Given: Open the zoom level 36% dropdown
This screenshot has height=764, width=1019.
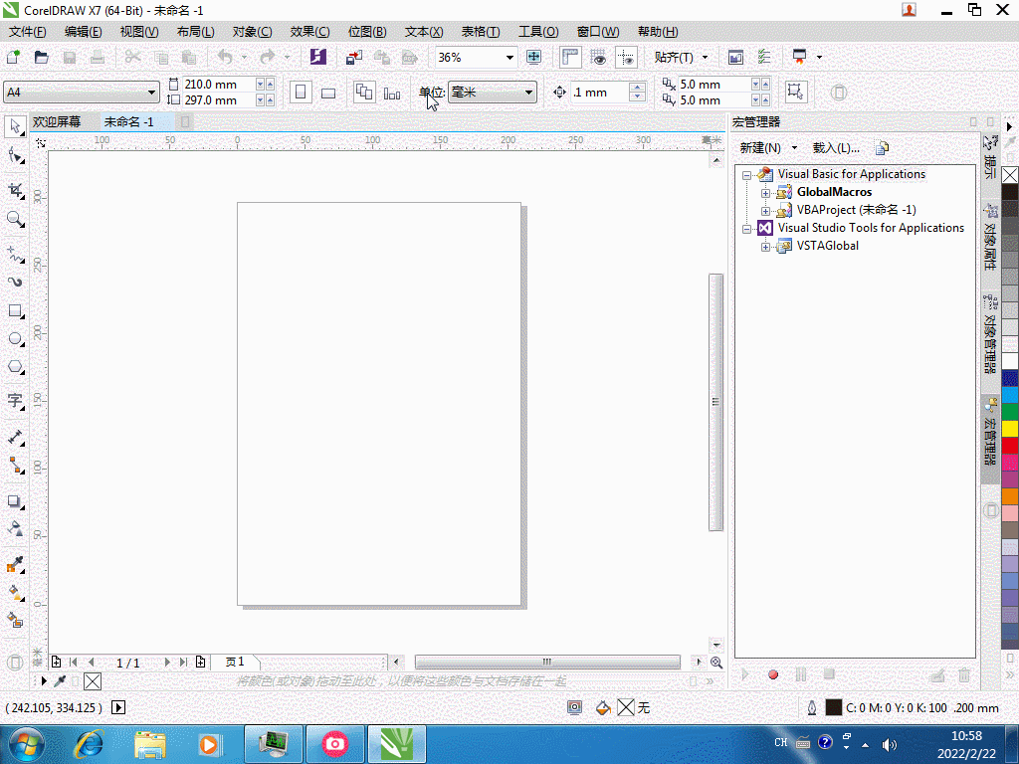Looking at the screenshot, I should [x=509, y=58].
